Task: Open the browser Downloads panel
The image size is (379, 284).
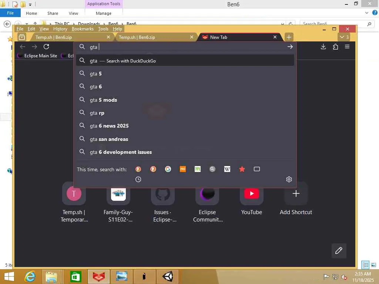Action: (x=323, y=47)
